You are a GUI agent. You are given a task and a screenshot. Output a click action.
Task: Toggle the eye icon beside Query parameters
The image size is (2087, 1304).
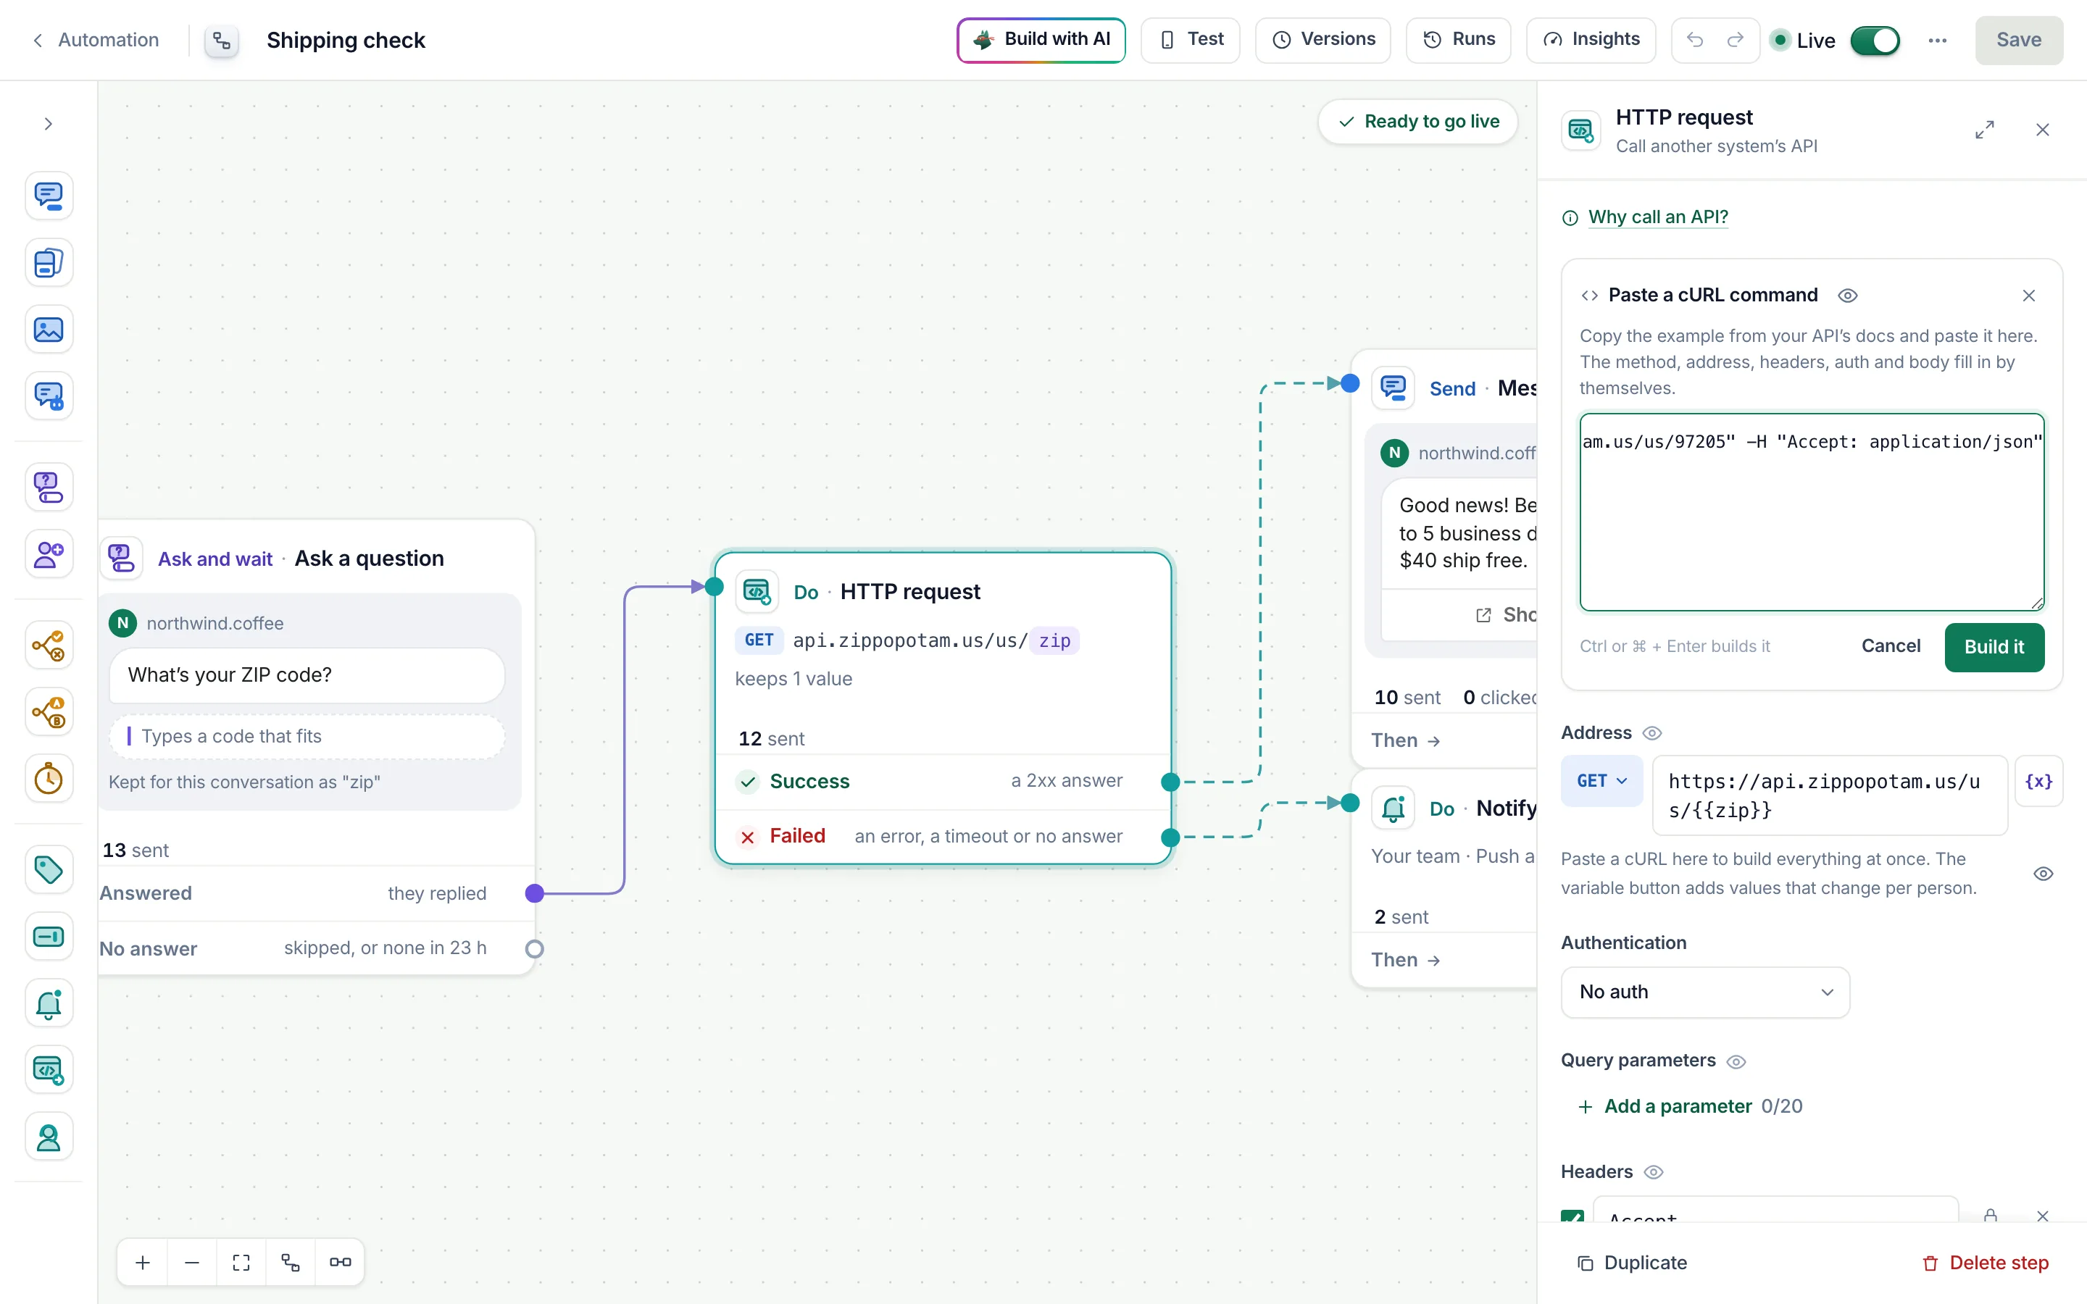(1736, 1061)
